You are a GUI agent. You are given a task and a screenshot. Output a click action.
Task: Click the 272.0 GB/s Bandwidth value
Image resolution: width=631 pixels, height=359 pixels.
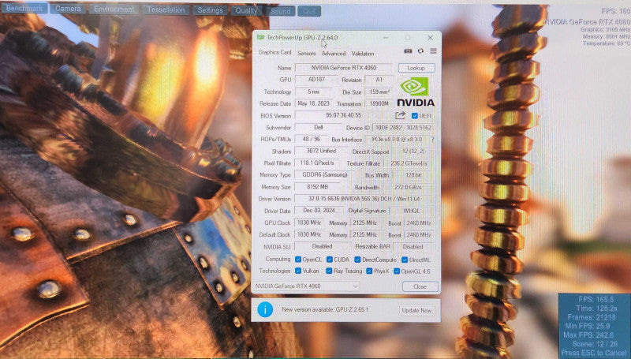(x=408, y=187)
